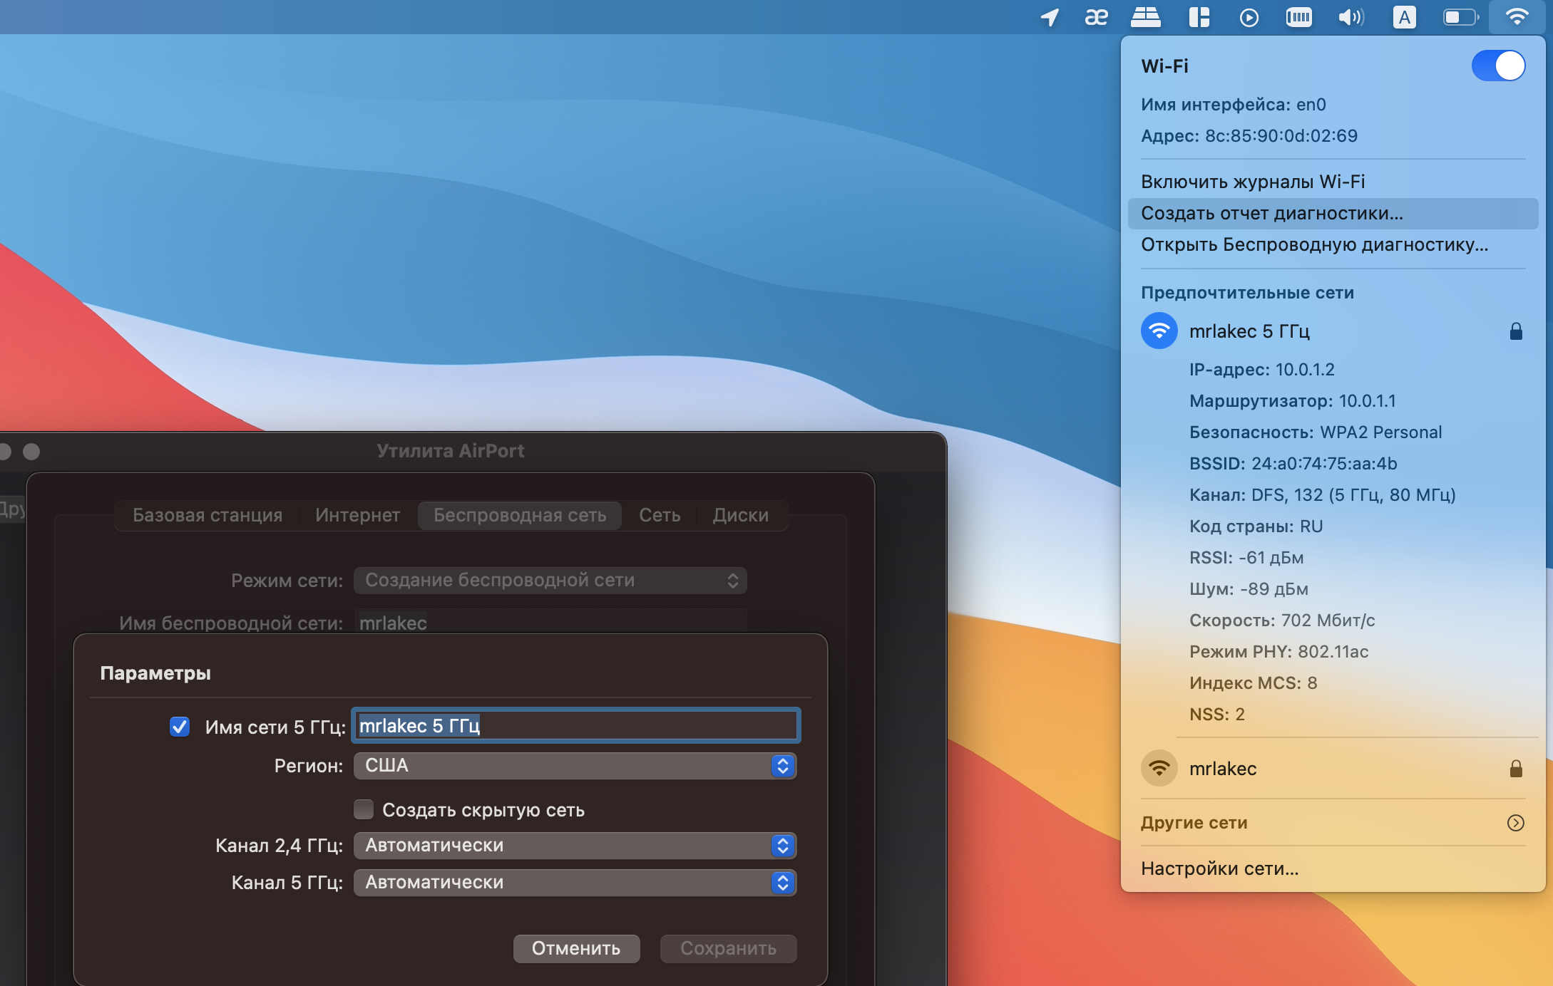Open the Канал 5 ГГц dropdown
The height and width of the screenshot is (986, 1553).
(x=575, y=883)
